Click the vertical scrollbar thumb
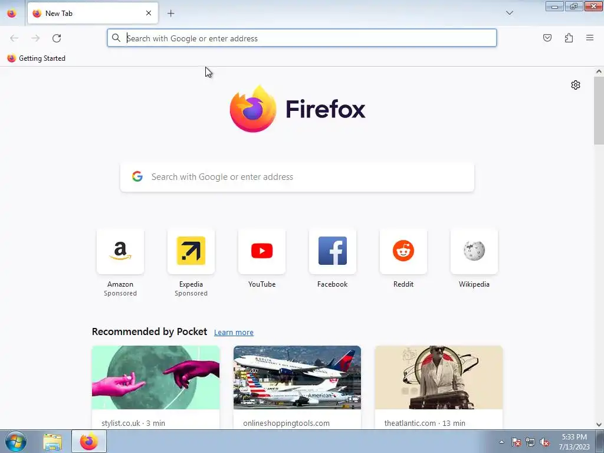This screenshot has height=453, width=604. 599,110
